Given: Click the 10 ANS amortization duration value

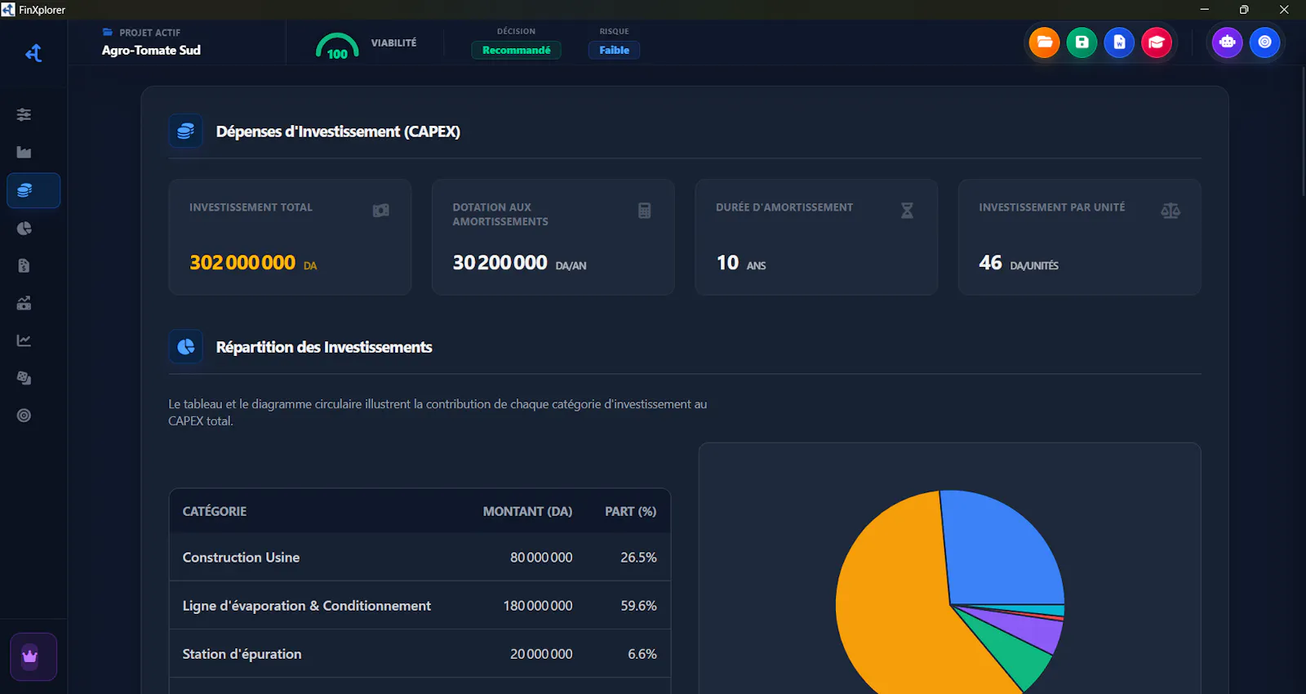Looking at the screenshot, I should (740, 263).
